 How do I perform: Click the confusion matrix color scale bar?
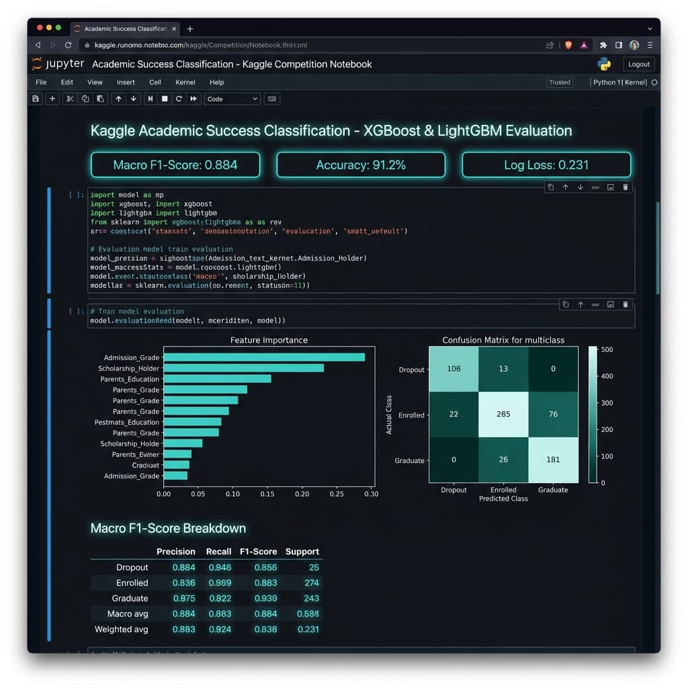tap(593, 414)
